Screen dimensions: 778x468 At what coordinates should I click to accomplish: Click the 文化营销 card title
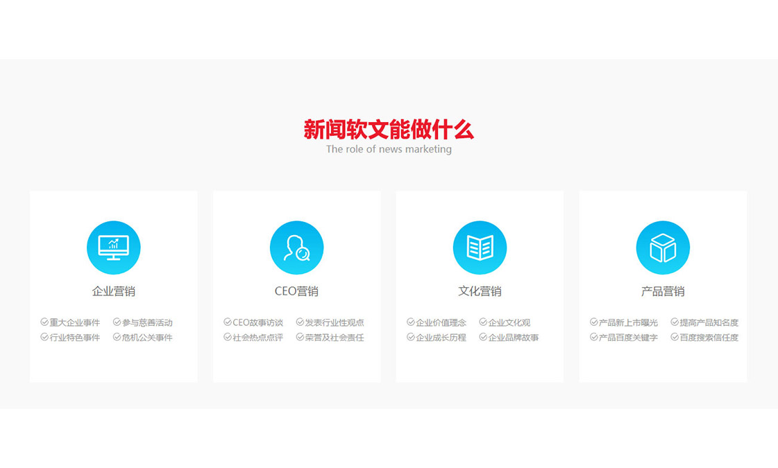point(480,291)
